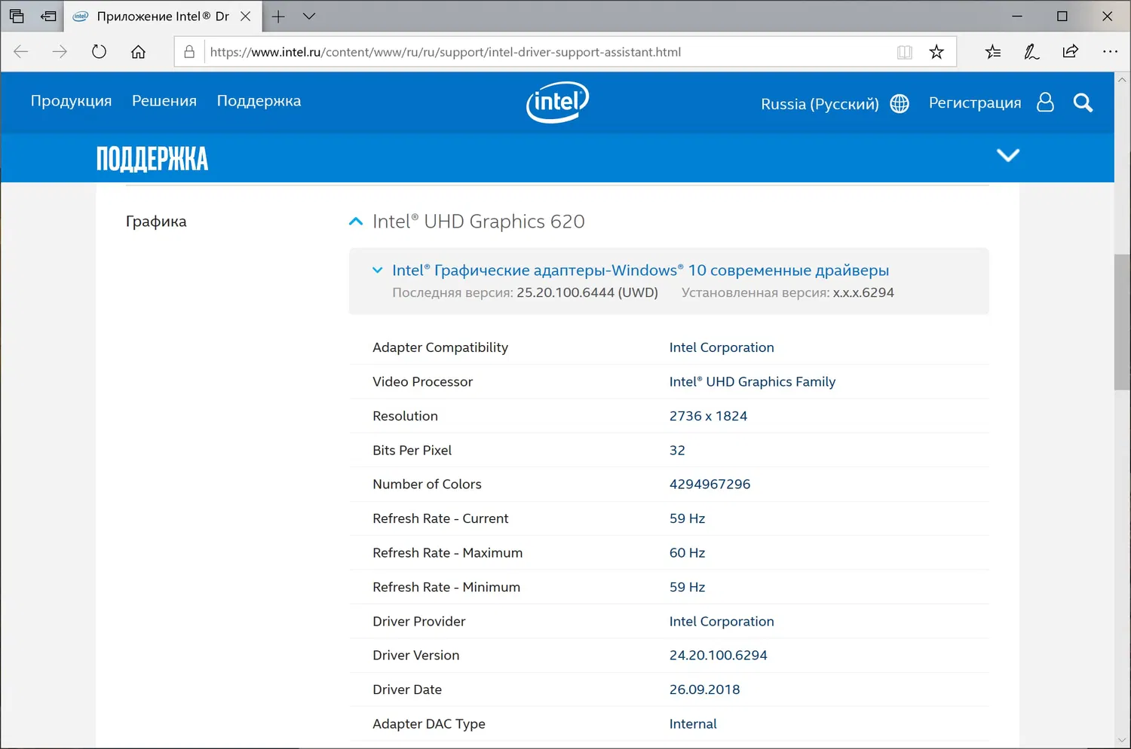Open the language globe icon

tap(899, 103)
